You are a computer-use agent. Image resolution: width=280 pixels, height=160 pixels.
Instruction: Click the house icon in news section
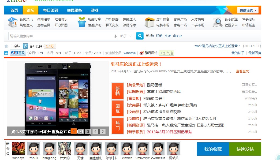point(13,22)
